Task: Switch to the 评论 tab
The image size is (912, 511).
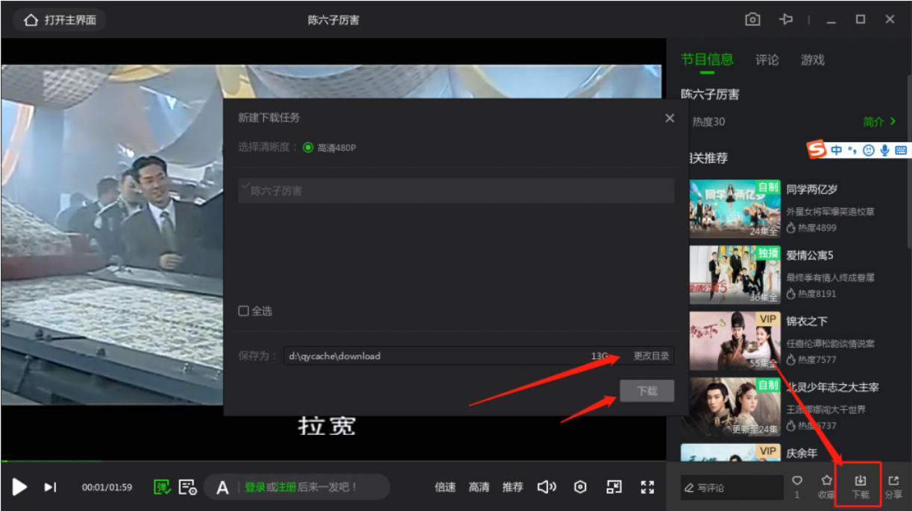Action: pos(767,60)
